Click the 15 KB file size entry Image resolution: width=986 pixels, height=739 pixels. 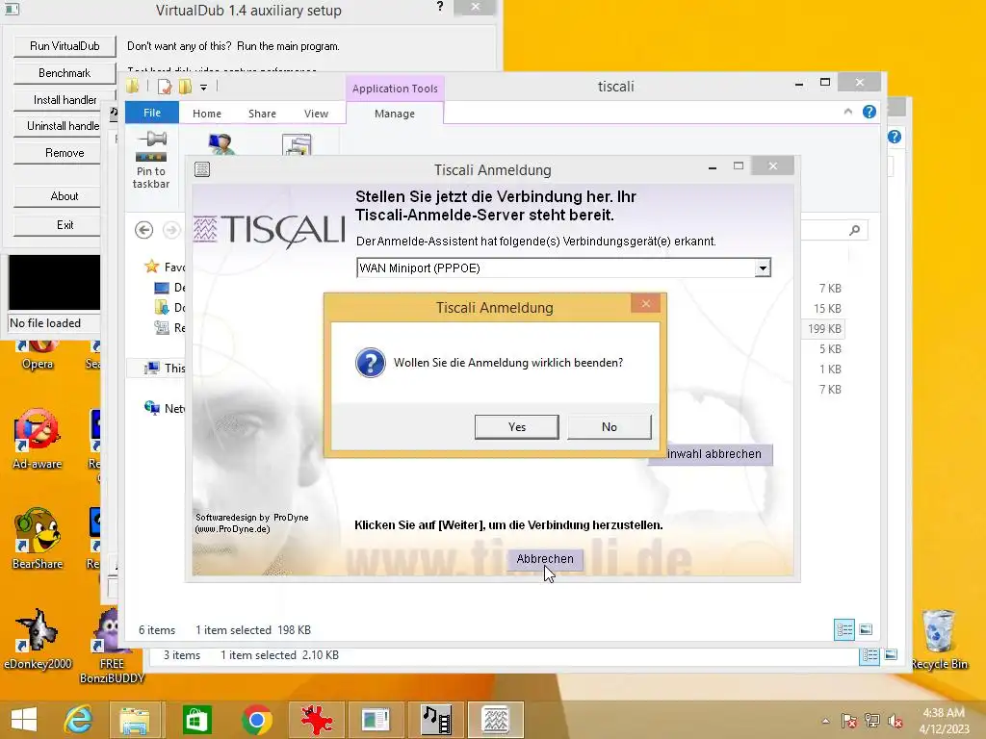click(x=827, y=309)
